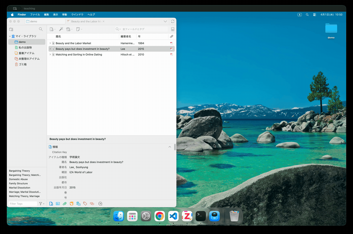Click the new collection icon in sidebar
353x234 pixels.
(x=11, y=29)
